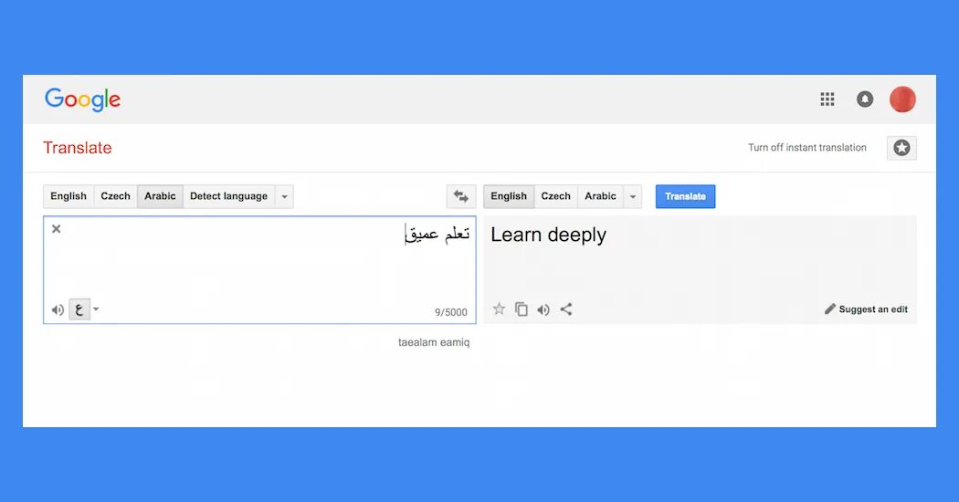Screen dimensions: 959x502
Task: Clear the source text with X
Action: pyautogui.click(x=57, y=229)
